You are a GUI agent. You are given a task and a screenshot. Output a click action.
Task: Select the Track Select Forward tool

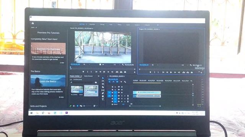point(103,81)
